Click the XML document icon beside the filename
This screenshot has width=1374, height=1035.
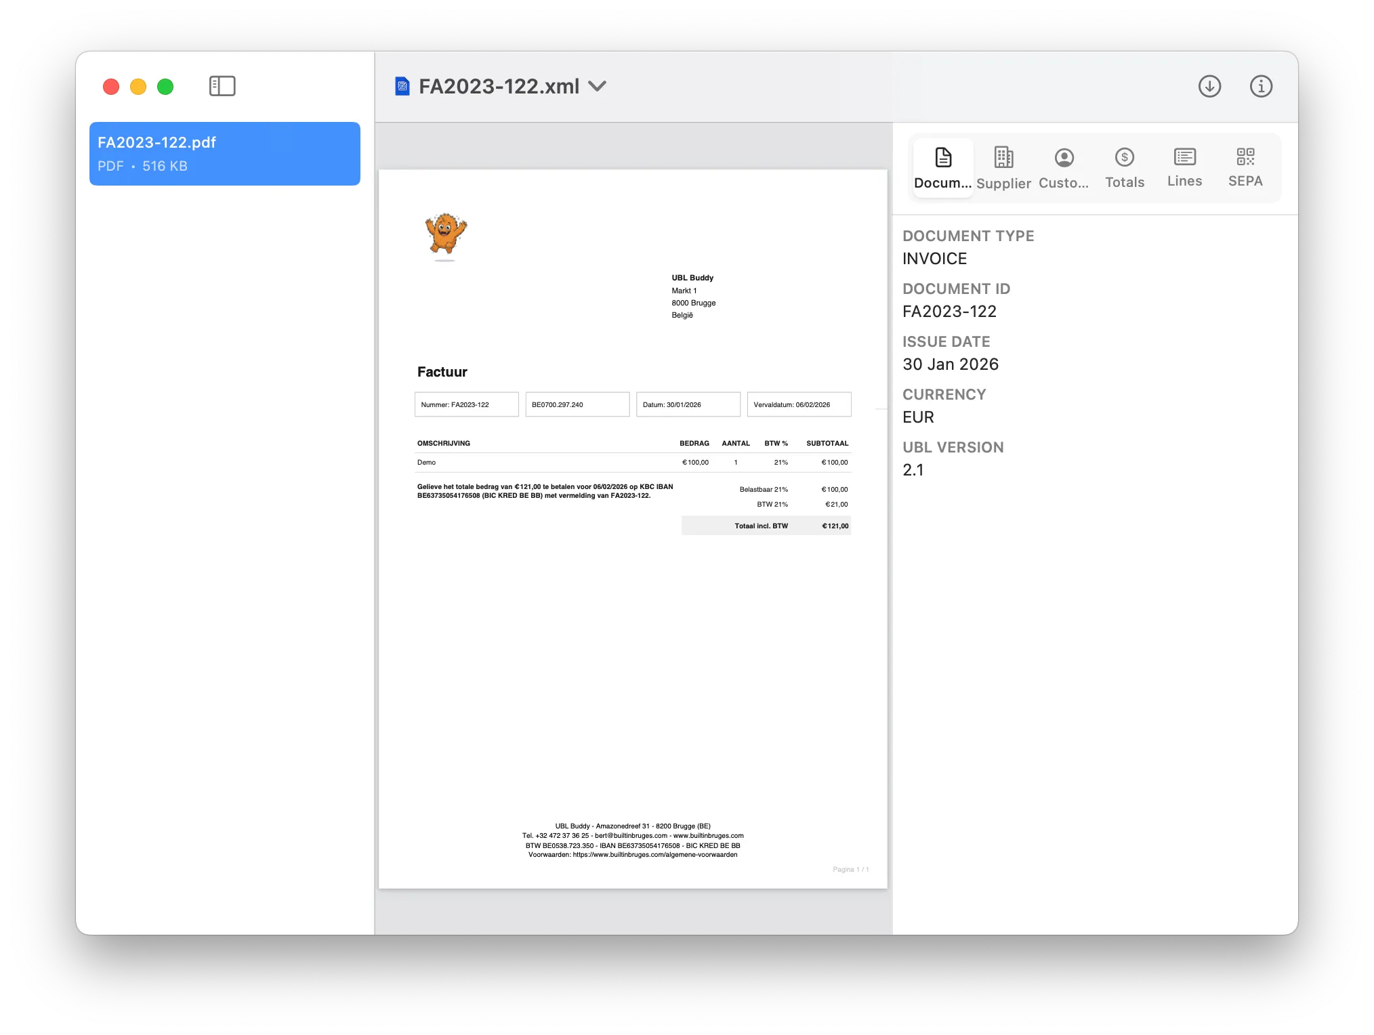403,85
